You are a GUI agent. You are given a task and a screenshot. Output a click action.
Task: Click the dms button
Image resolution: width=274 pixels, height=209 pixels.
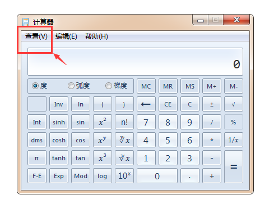tap(37, 140)
